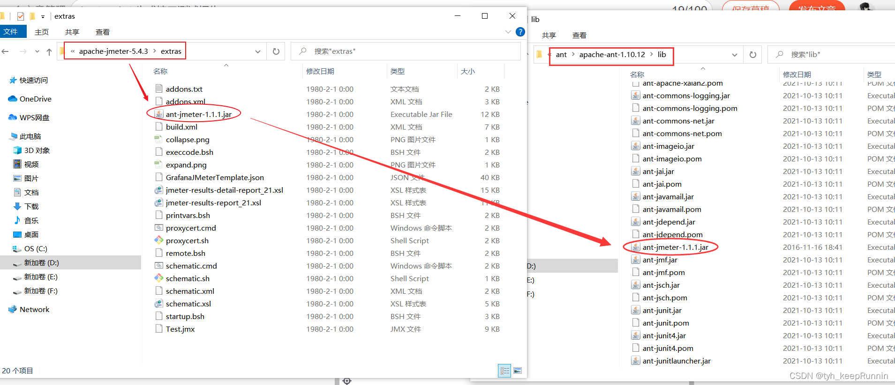This screenshot has height=385, width=895.
Task: Go back with the left arrow icon
Action: coord(5,51)
